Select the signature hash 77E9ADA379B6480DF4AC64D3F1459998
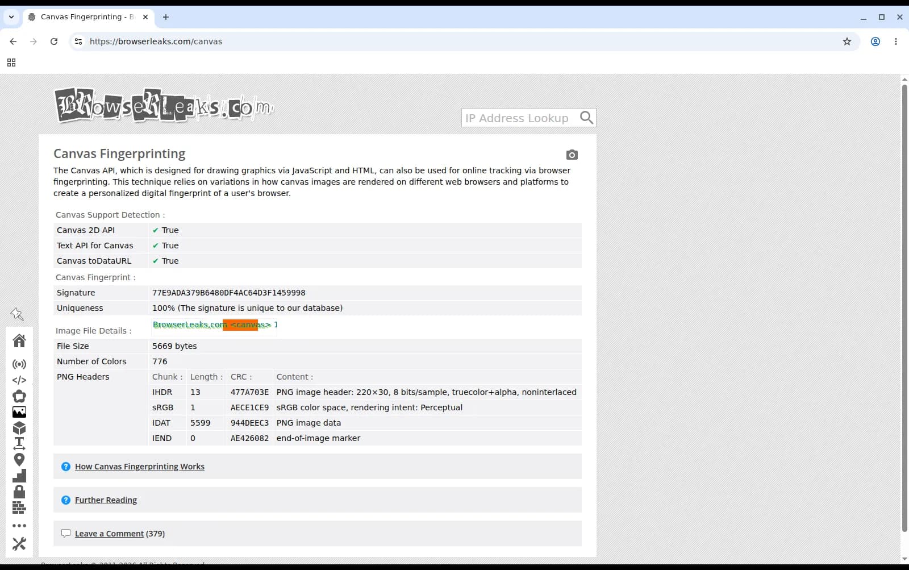The image size is (909, 570). tap(228, 293)
